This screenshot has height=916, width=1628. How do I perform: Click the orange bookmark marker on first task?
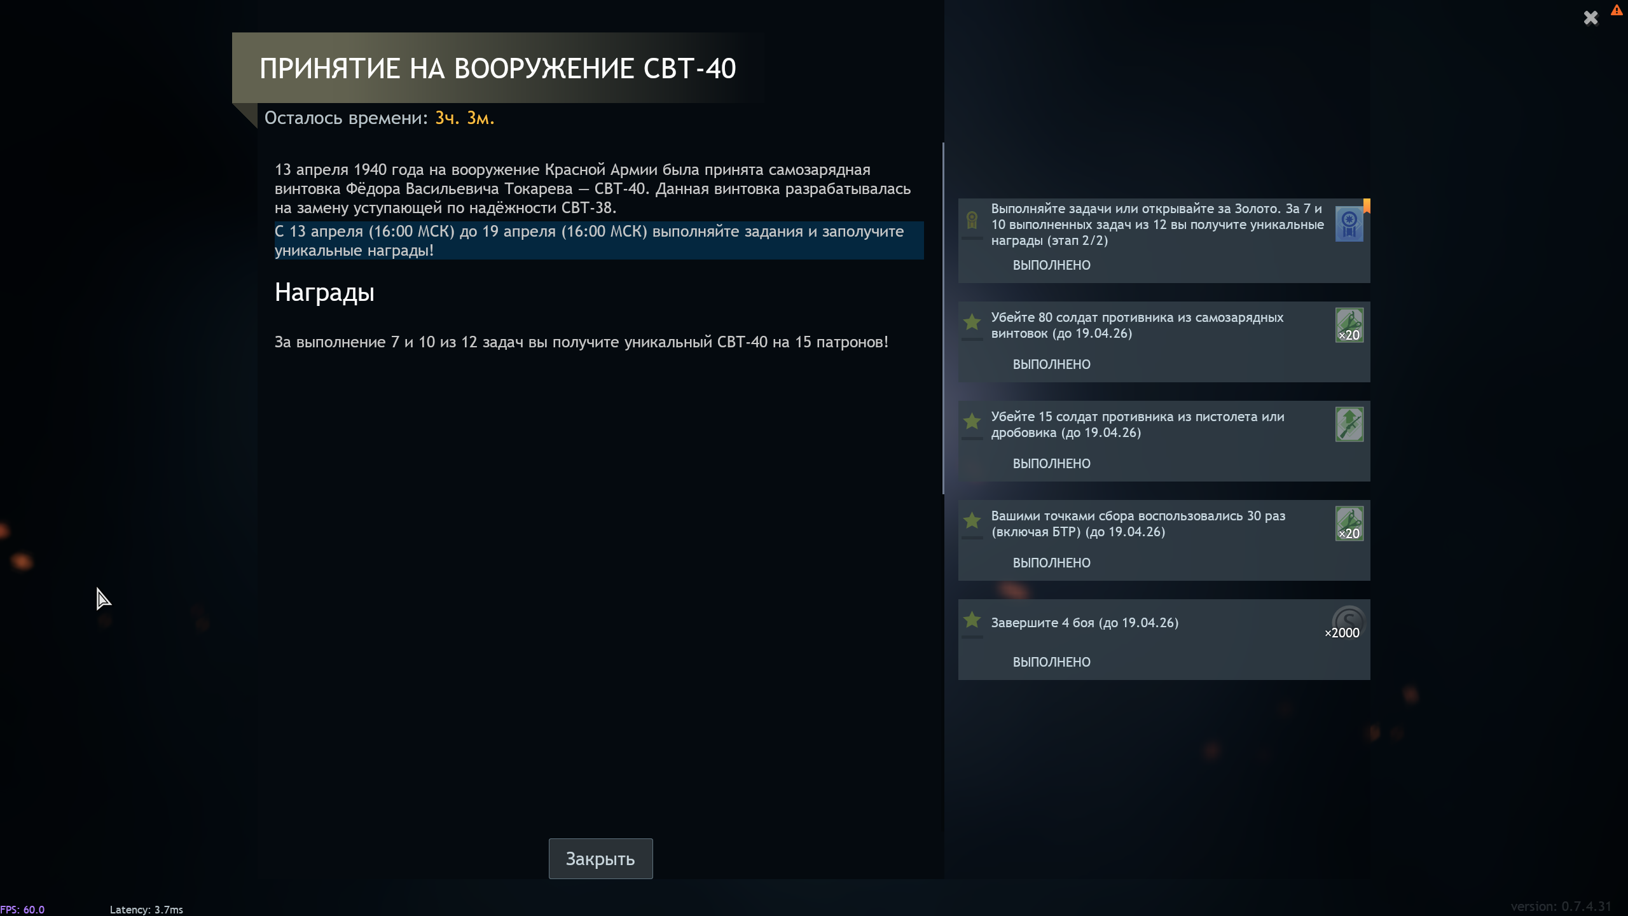(x=1367, y=205)
